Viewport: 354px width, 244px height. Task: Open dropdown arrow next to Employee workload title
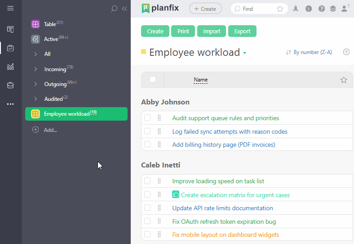point(245,53)
